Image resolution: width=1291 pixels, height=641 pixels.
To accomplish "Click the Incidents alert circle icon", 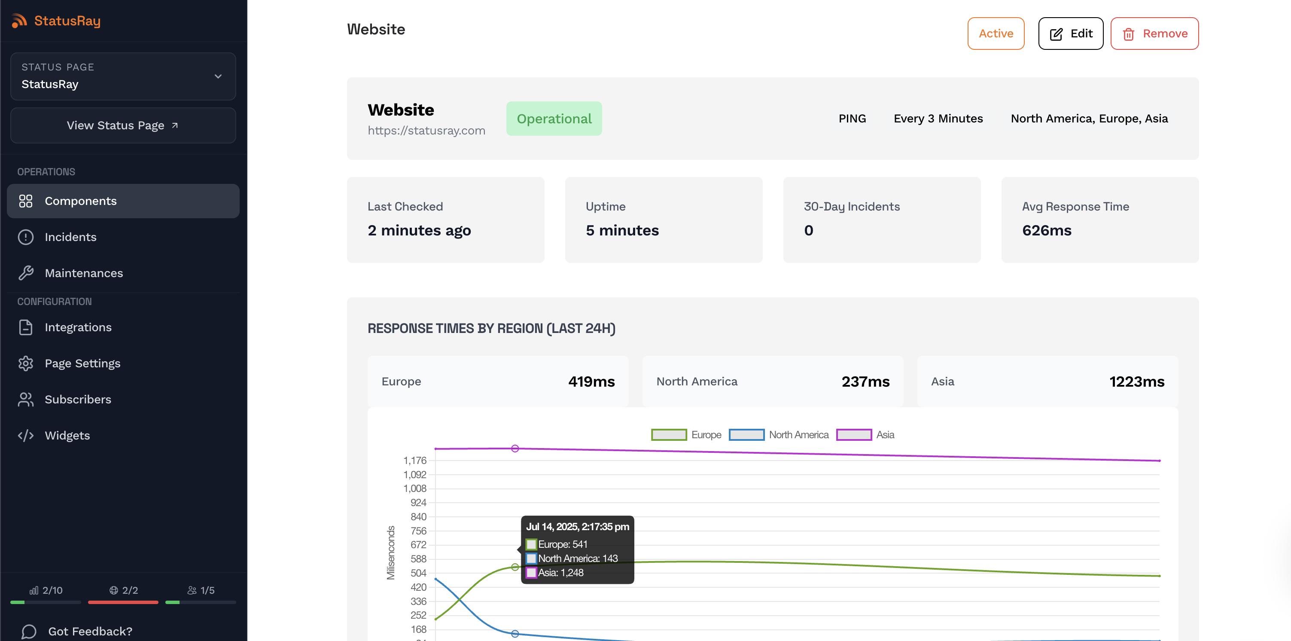I will 26,237.
